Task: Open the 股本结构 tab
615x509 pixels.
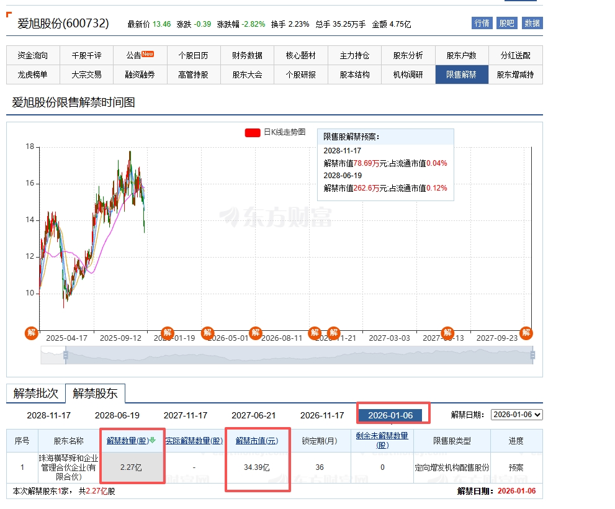Action: [x=354, y=74]
